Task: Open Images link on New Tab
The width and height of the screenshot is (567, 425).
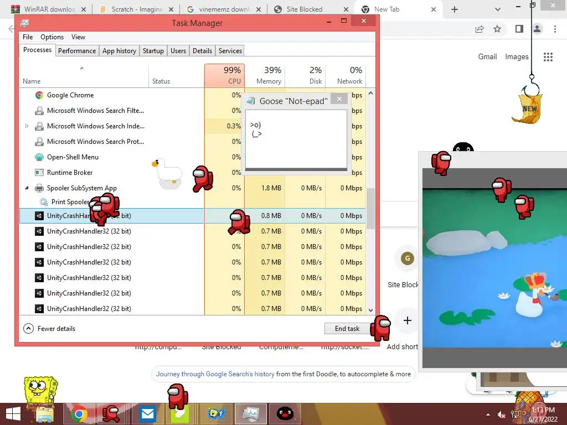Action: pos(517,57)
